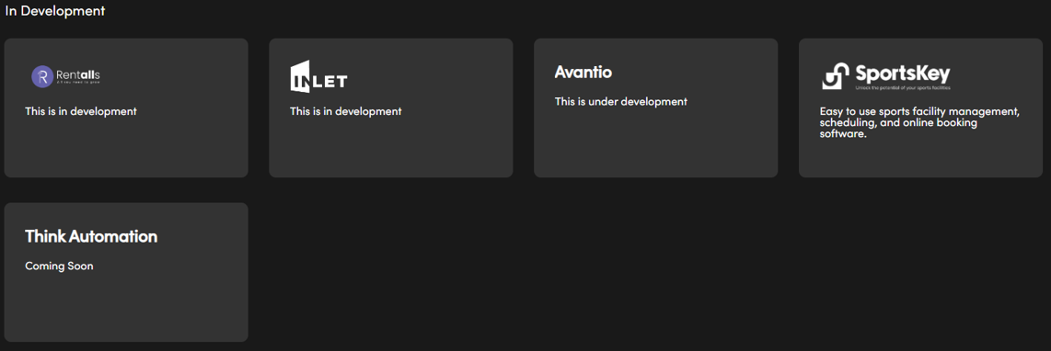Image resolution: width=1051 pixels, height=351 pixels.
Task: Open the Avantio integration card
Action: (655, 108)
